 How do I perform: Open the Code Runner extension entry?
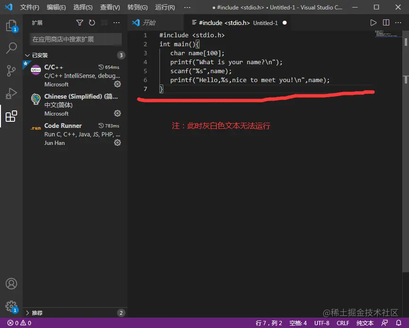tap(75, 134)
